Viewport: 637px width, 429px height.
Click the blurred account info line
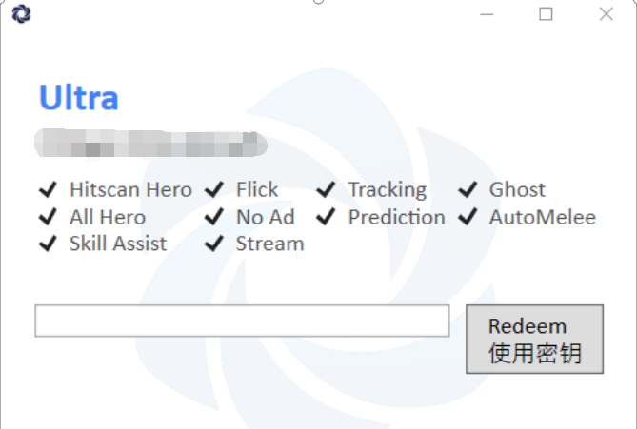click(x=150, y=145)
